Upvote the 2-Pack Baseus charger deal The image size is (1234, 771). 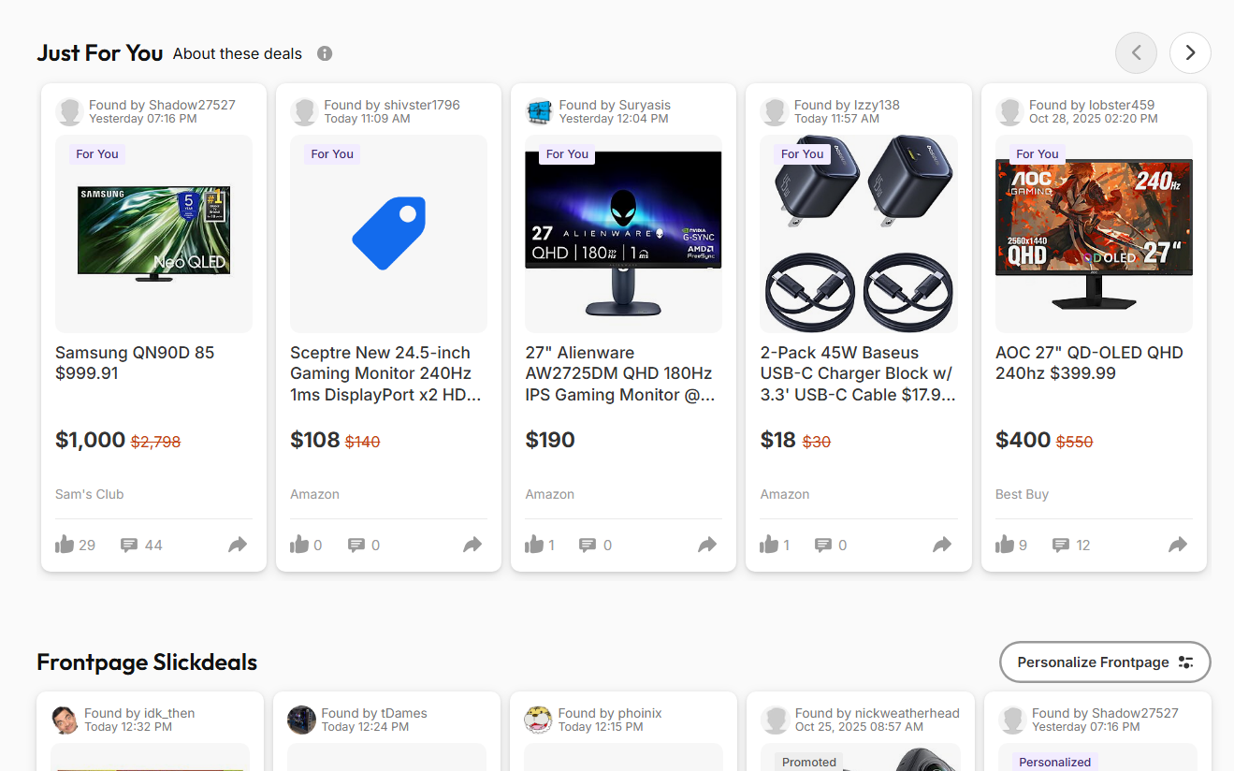(x=771, y=545)
